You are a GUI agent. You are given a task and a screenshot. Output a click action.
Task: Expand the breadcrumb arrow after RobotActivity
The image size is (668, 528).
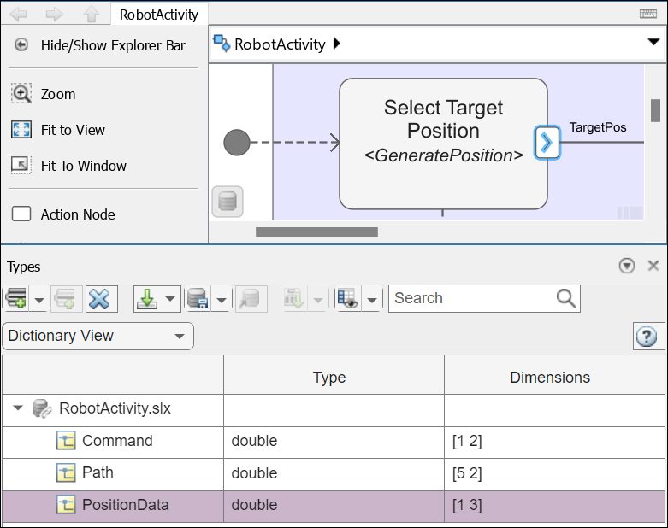336,44
